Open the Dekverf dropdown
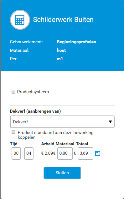 [x=62, y=122]
